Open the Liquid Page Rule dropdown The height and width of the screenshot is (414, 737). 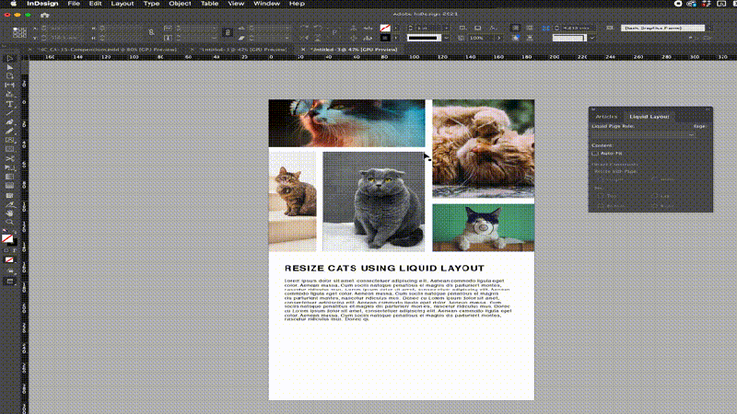point(643,134)
